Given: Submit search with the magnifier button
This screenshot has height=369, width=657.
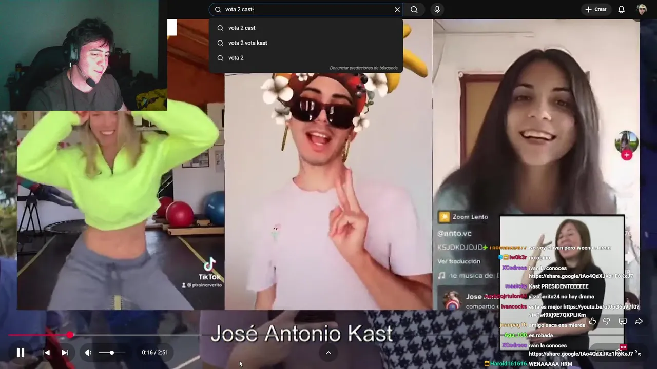Looking at the screenshot, I should click(x=414, y=9).
